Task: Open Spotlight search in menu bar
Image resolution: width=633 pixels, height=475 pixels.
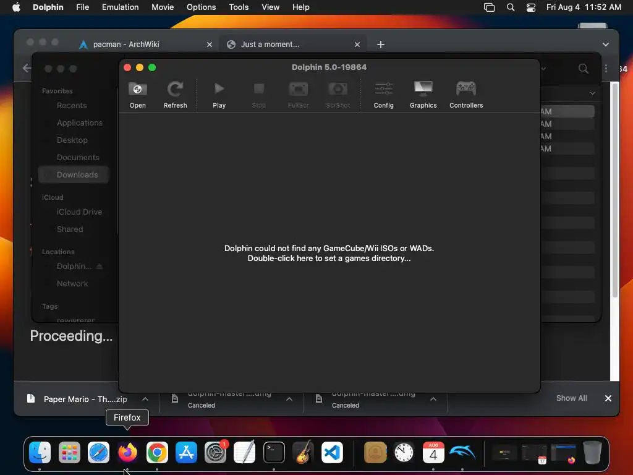Action: (511, 7)
